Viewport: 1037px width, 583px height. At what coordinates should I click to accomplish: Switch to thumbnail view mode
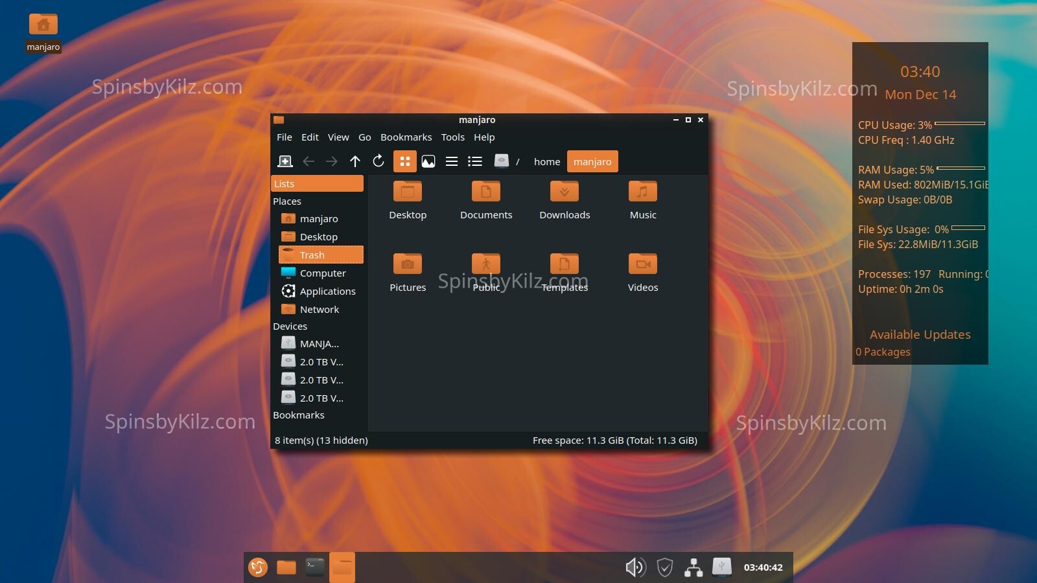(x=428, y=161)
